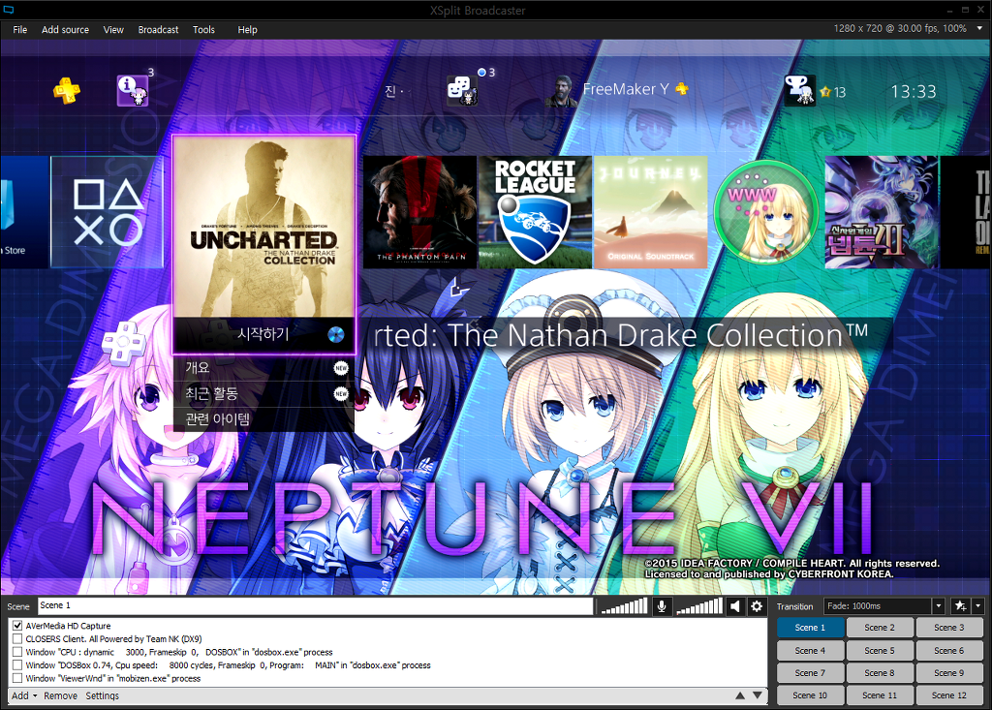This screenshot has width=992, height=710.
Task: Enable CLOSERS Client source checkbox
Action: pos(17,638)
